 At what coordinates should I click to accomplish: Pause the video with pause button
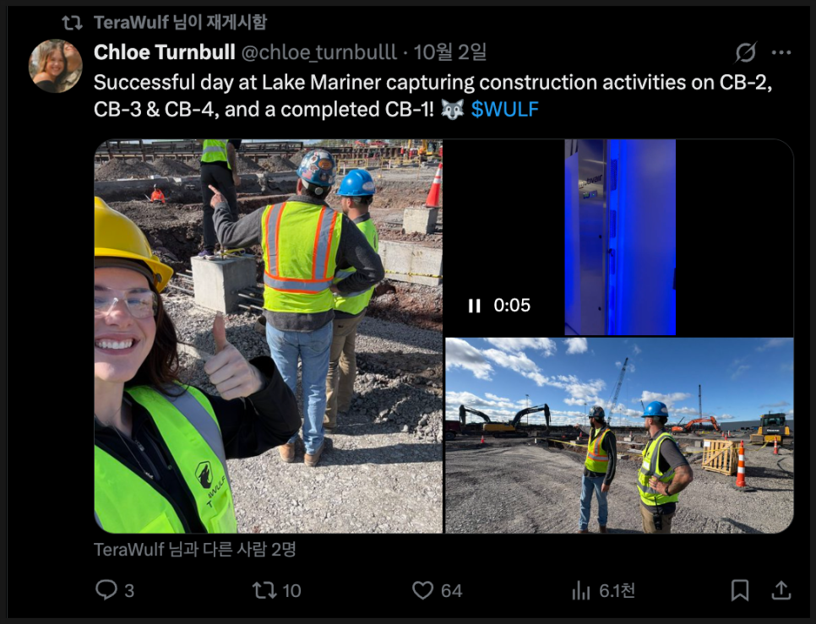(474, 306)
